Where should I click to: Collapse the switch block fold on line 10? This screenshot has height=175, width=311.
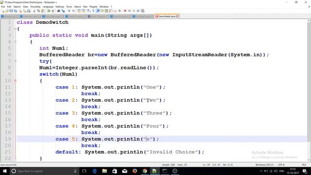(x=15, y=81)
